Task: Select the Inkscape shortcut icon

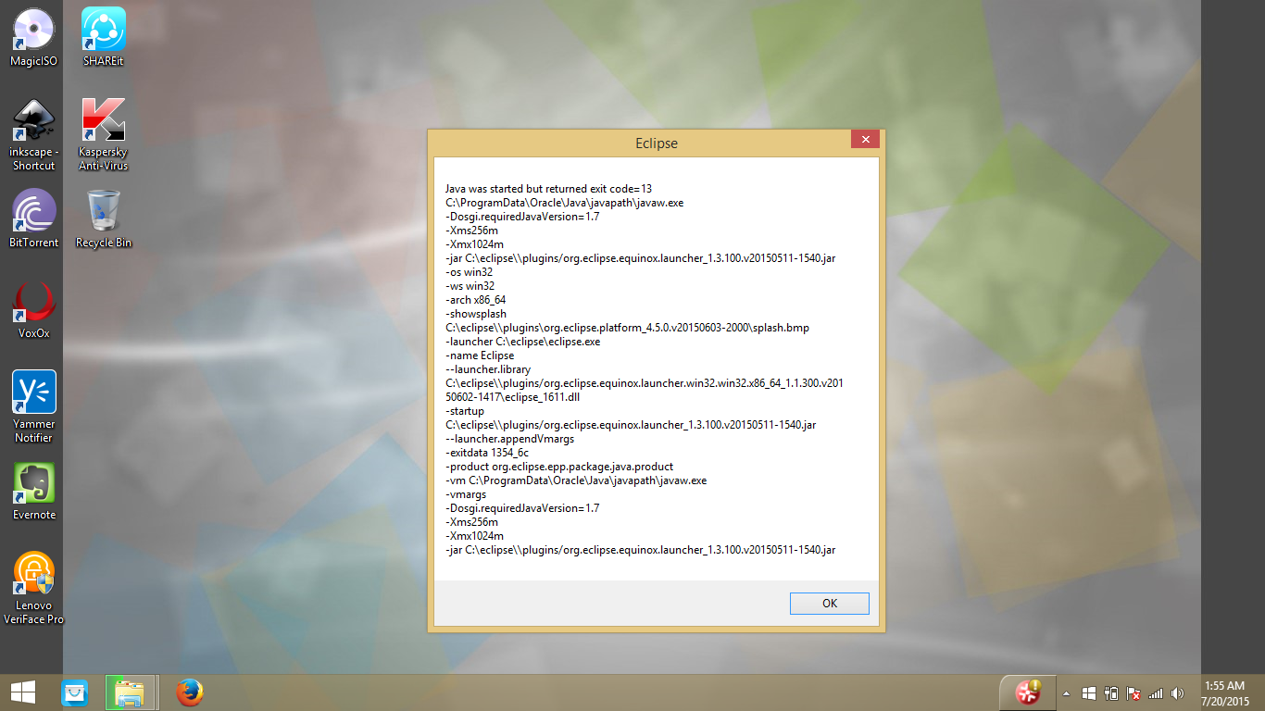Action: [33, 134]
